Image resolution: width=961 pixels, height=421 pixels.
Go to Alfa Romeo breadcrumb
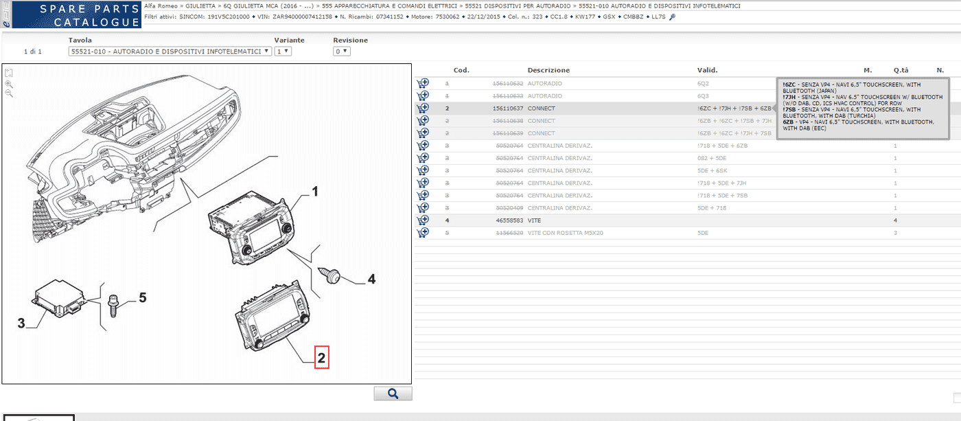click(162, 6)
